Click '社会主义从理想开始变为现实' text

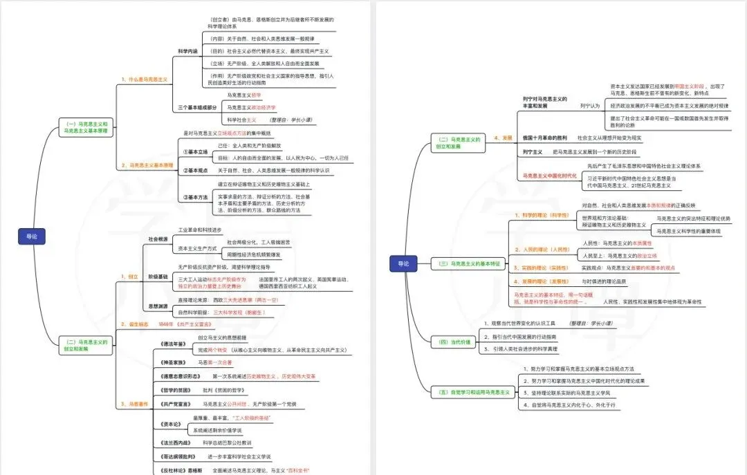click(x=609, y=138)
